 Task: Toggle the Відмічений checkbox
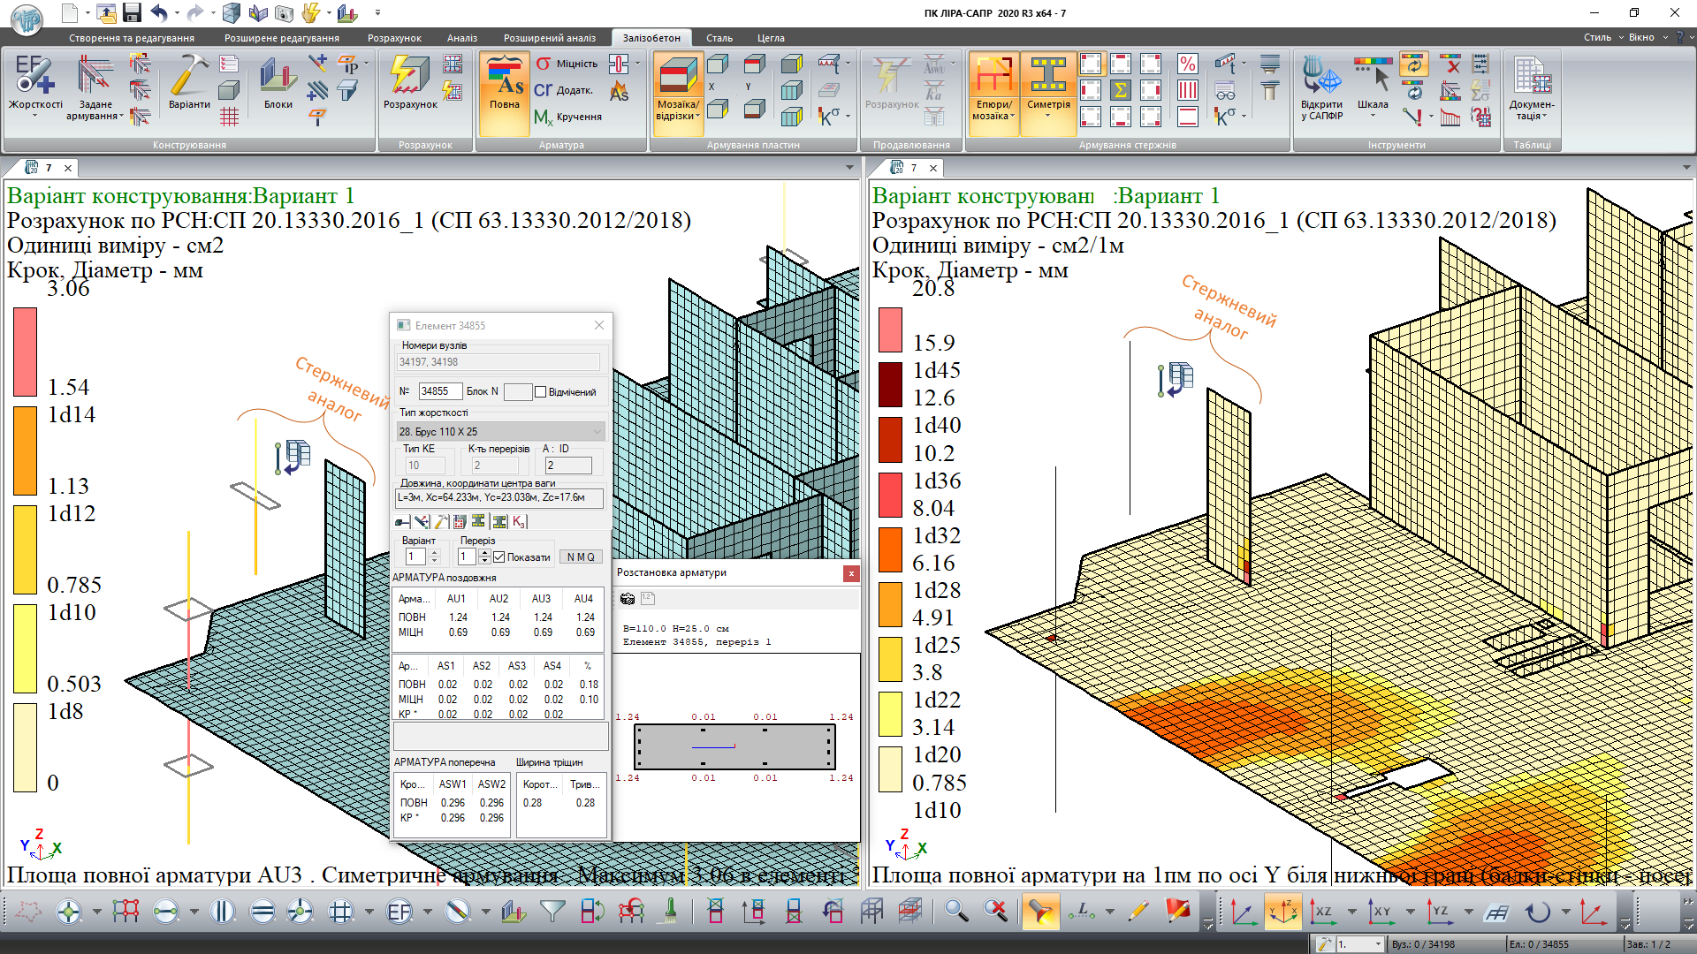541,392
